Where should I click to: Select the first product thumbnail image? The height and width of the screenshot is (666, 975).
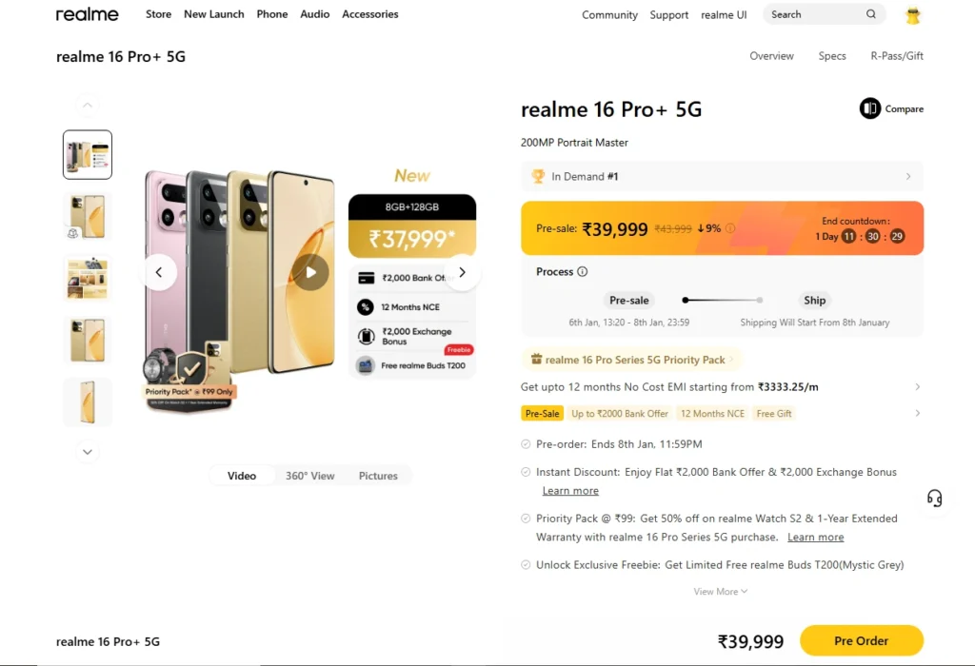click(88, 155)
